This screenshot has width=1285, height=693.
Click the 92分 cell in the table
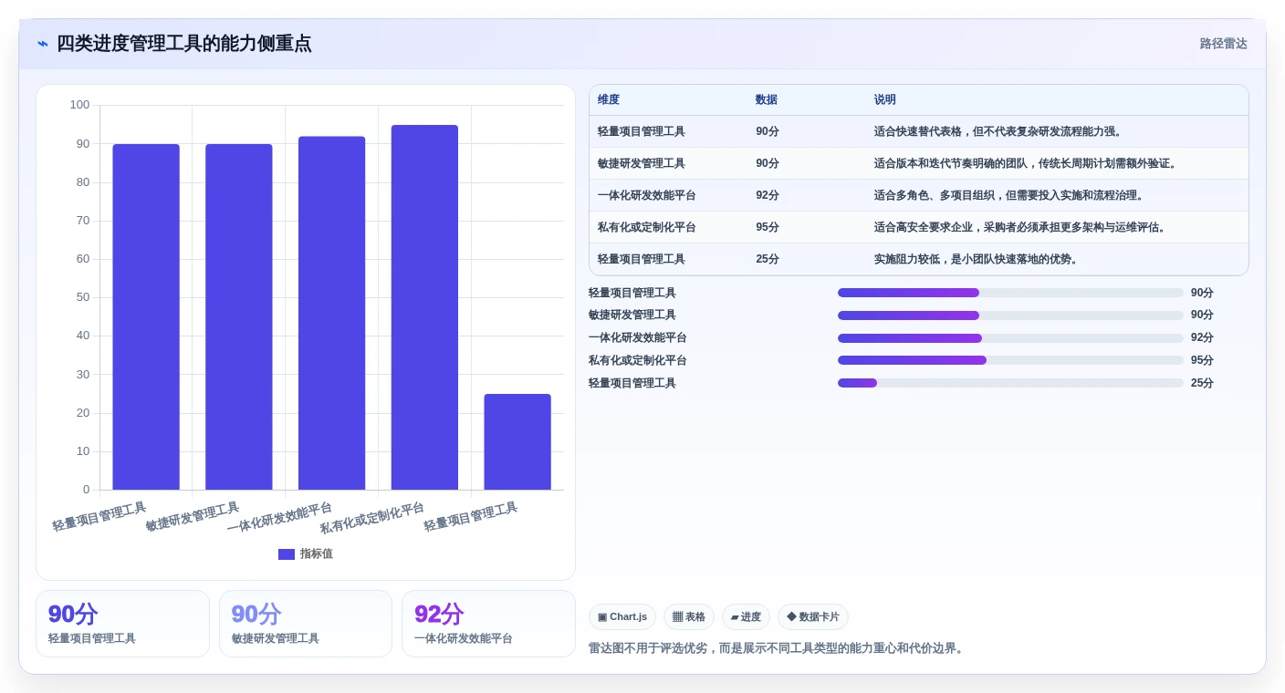[768, 195]
